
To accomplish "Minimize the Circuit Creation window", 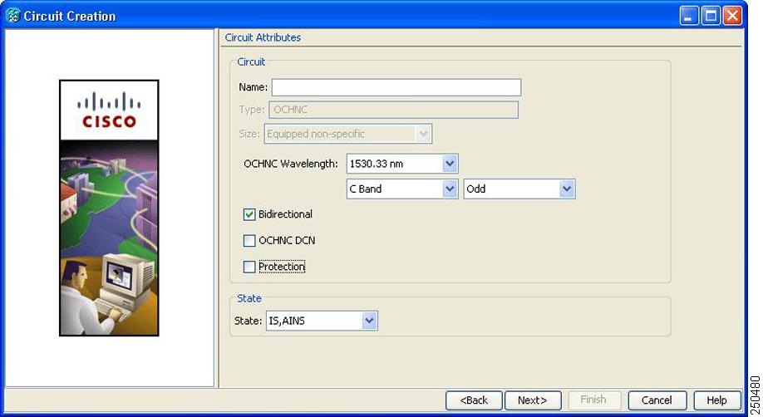I will (x=688, y=16).
